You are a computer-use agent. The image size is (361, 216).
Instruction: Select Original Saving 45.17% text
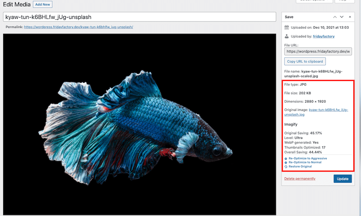click(x=303, y=133)
